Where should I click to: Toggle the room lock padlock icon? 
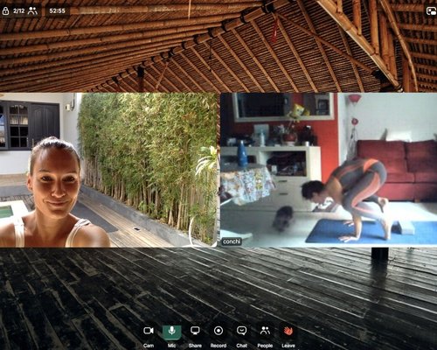coord(5,11)
